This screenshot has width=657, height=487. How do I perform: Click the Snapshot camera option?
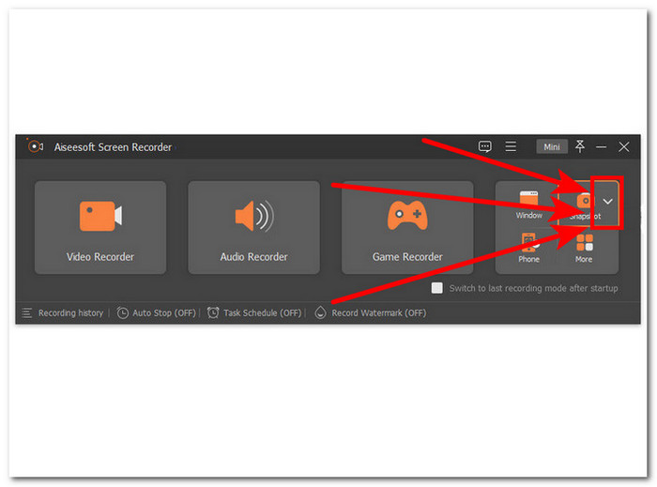tap(585, 205)
